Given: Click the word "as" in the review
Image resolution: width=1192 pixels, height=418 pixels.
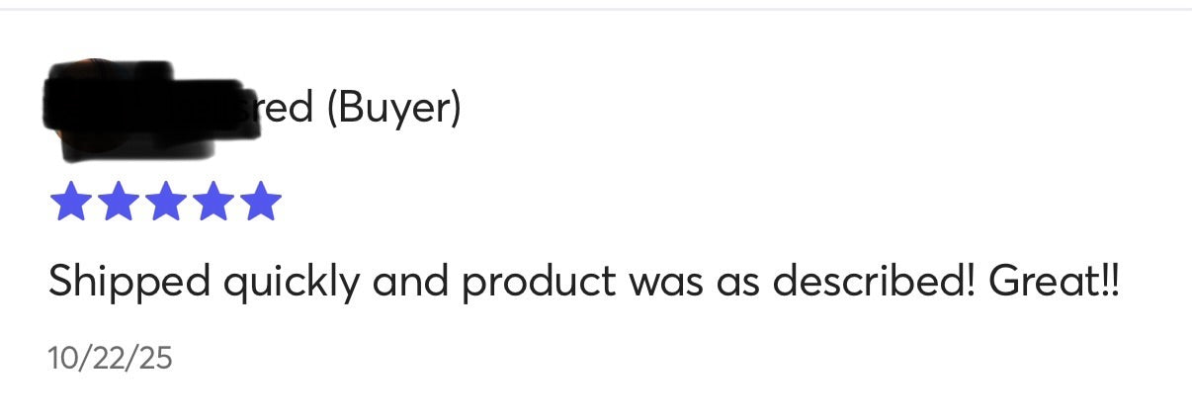Looking at the screenshot, I should click(x=737, y=284).
